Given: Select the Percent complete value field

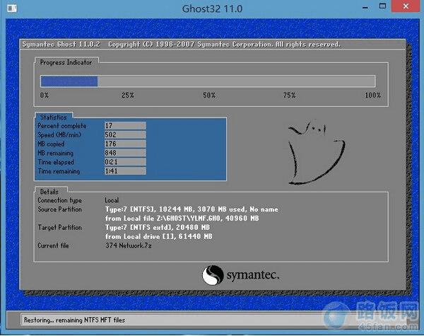Looking at the screenshot, I should pos(124,125).
